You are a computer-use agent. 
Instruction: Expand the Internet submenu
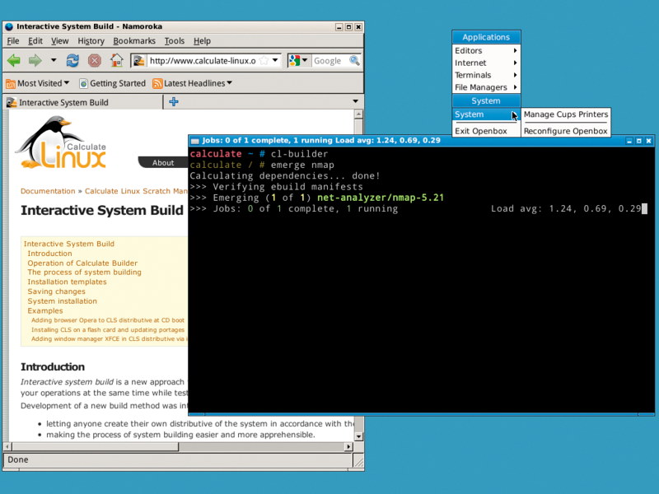[x=486, y=63]
